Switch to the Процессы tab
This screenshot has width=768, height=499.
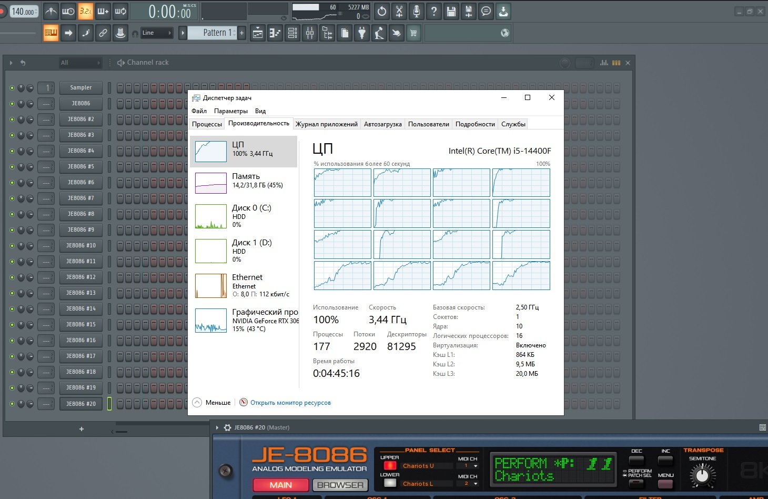pyautogui.click(x=207, y=124)
